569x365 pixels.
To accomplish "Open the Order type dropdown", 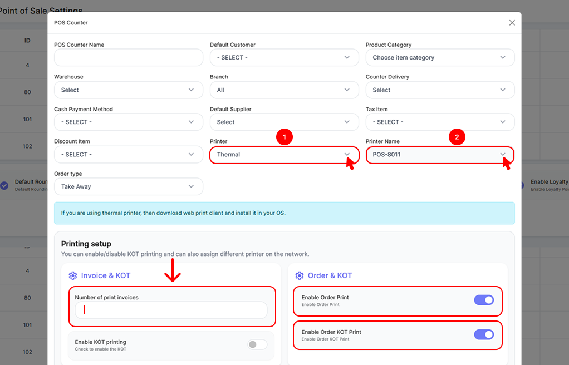I will click(128, 187).
